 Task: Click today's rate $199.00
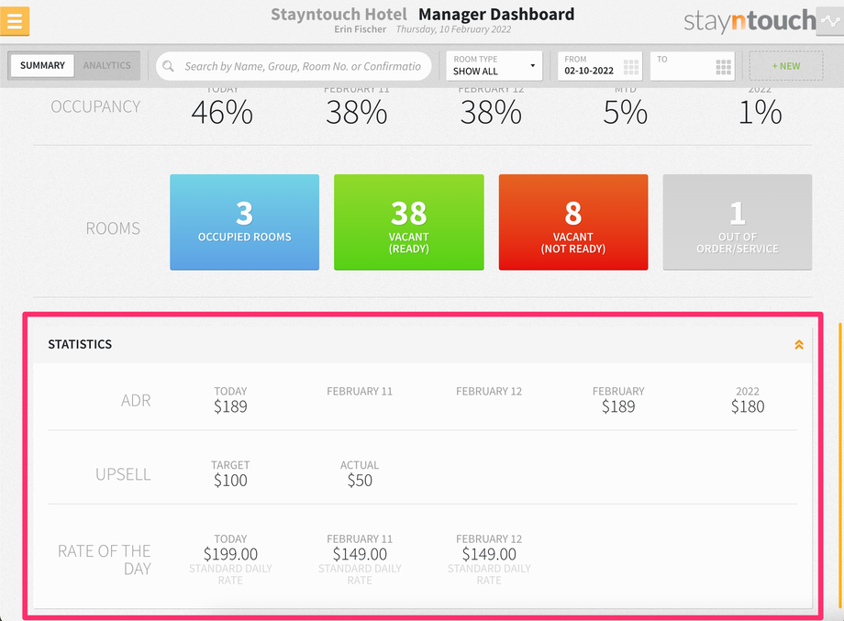(x=230, y=554)
